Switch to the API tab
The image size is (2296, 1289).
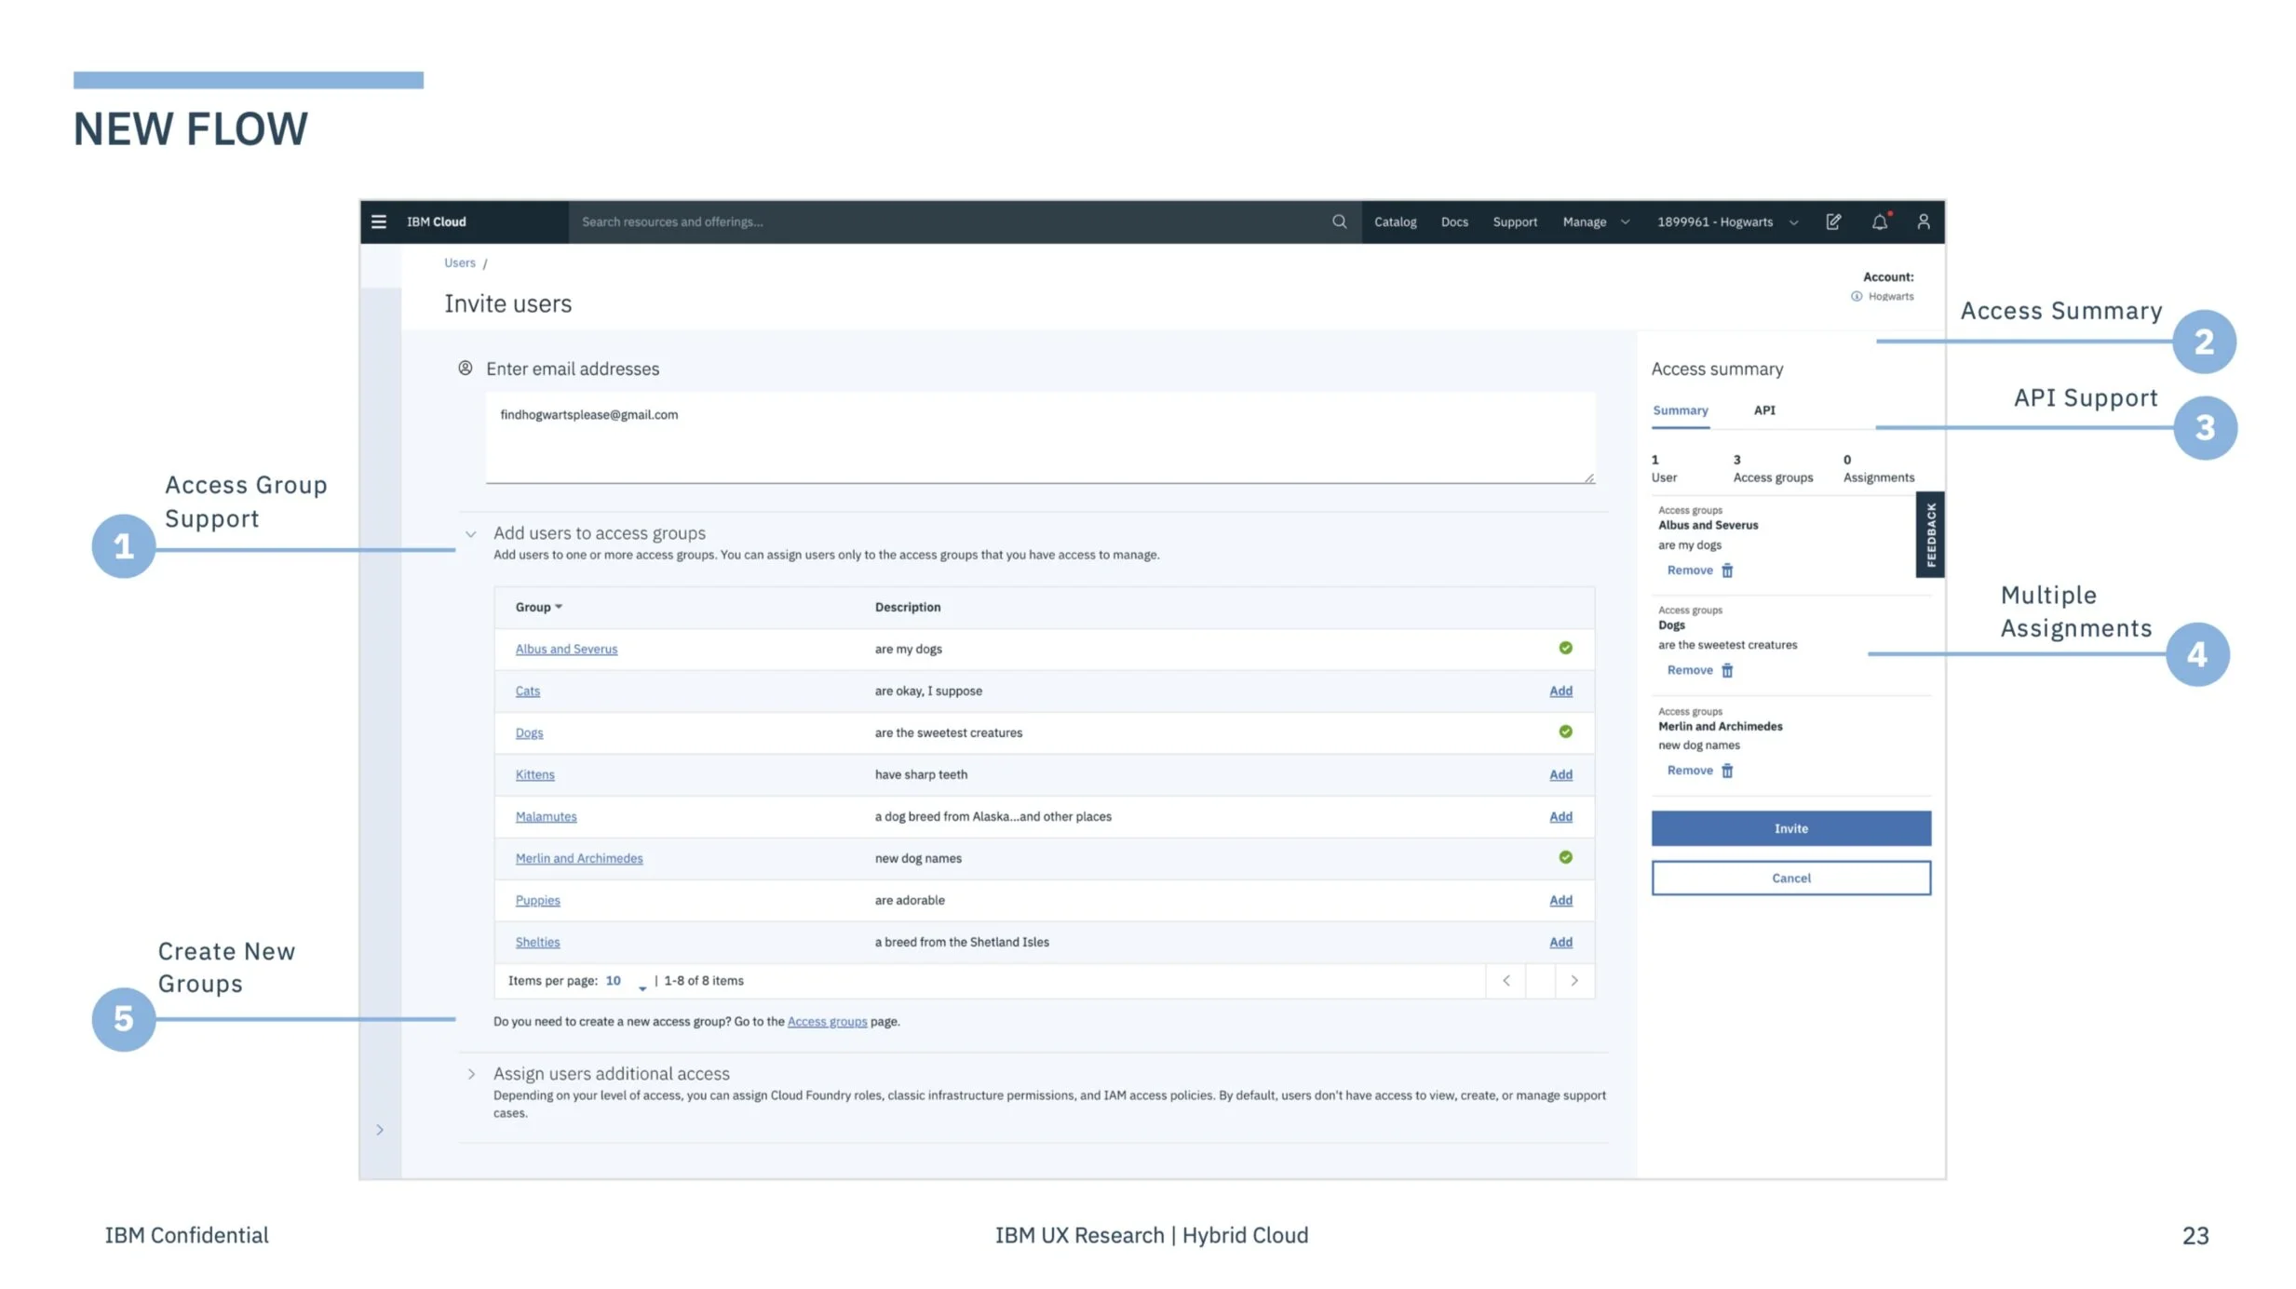click(1763, 410)
